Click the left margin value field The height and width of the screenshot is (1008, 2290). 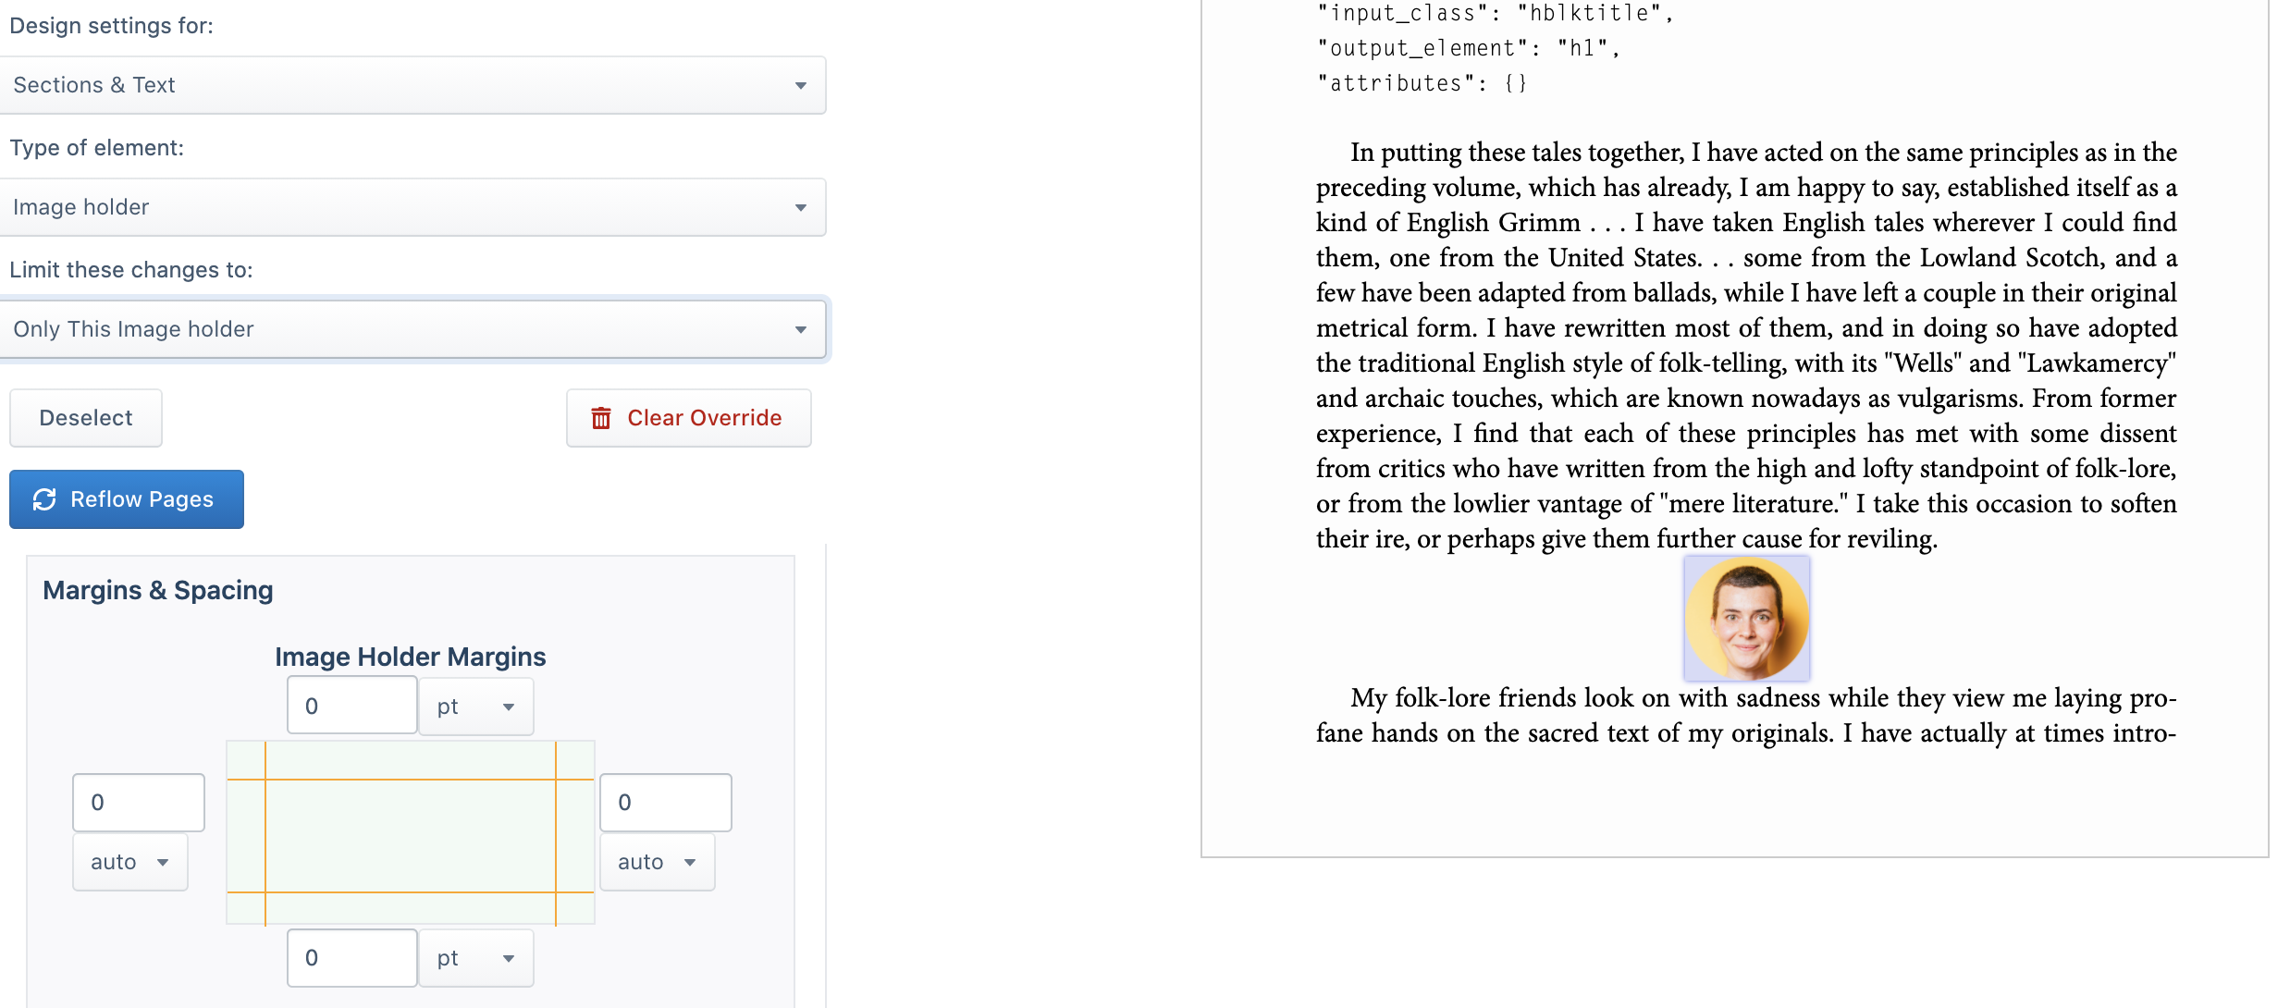[139, 803]
